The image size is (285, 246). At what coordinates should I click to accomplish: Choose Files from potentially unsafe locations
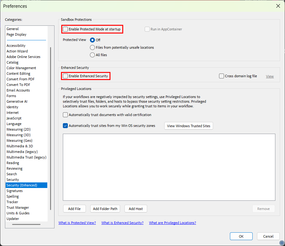pyautogui.click(x=92, y=47)
